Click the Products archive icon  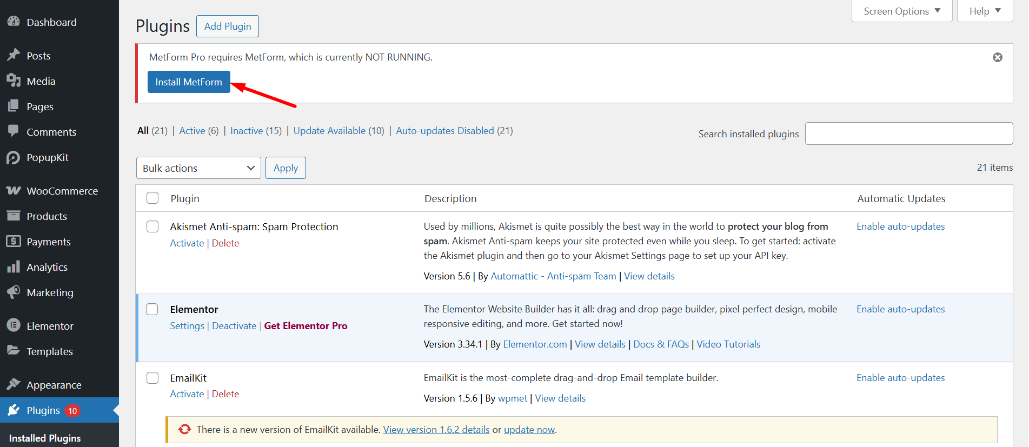[14, 216]
